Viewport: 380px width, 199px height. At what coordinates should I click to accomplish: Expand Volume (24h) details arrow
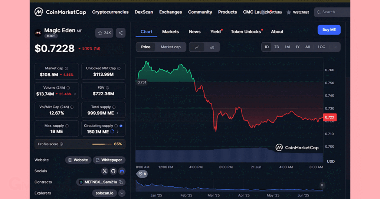click(x=75, y=94)
